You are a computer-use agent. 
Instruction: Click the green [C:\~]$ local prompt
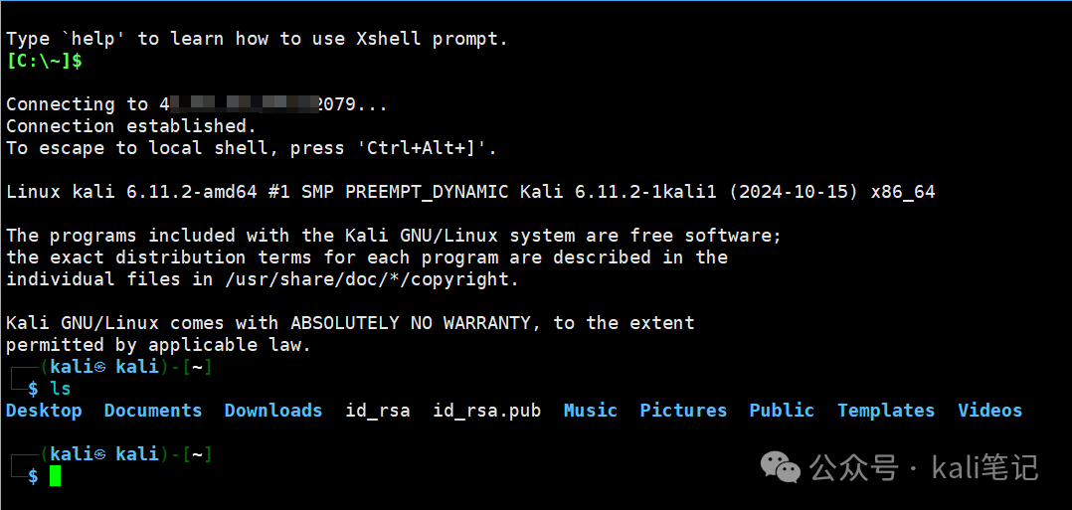[x=45, y=61]
